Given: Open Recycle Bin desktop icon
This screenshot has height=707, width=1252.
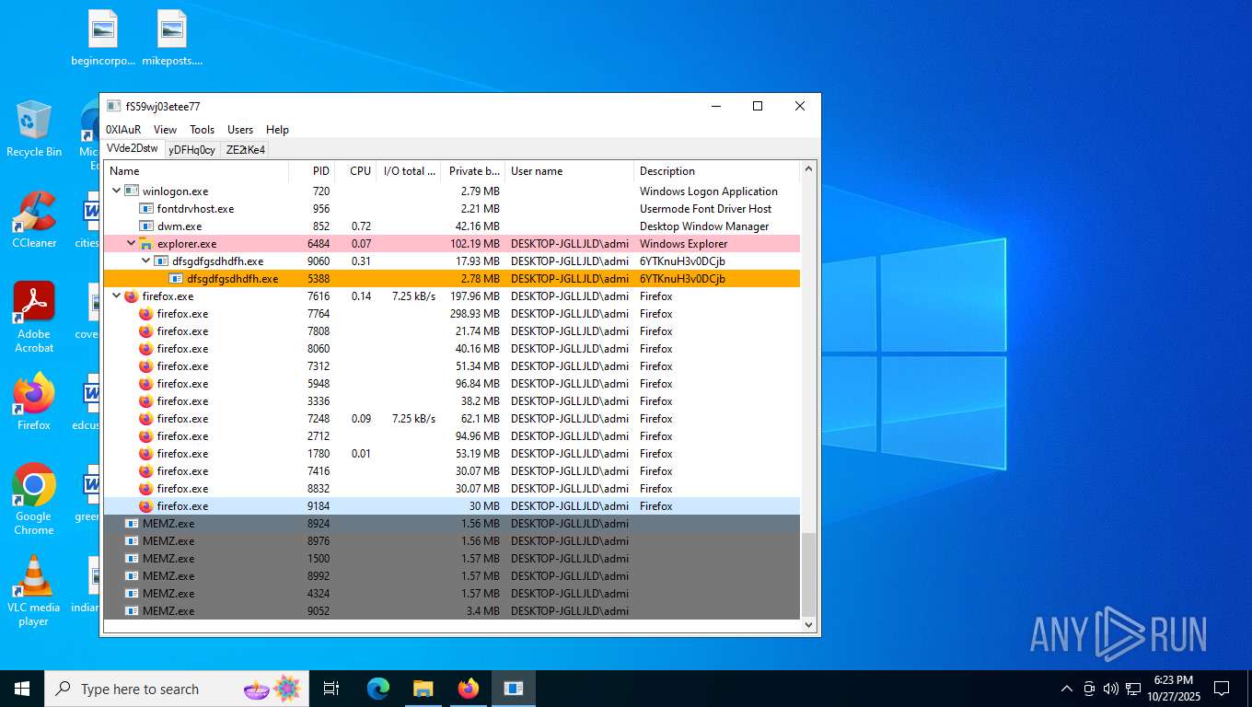Looking at the screenshot, I should (x=34, y=129).
